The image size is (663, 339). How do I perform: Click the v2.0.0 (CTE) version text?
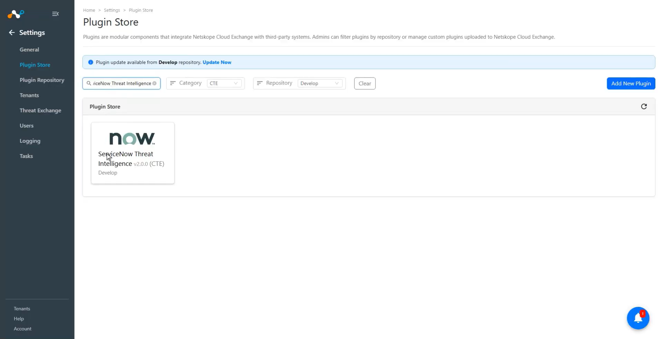click(149, 164)
